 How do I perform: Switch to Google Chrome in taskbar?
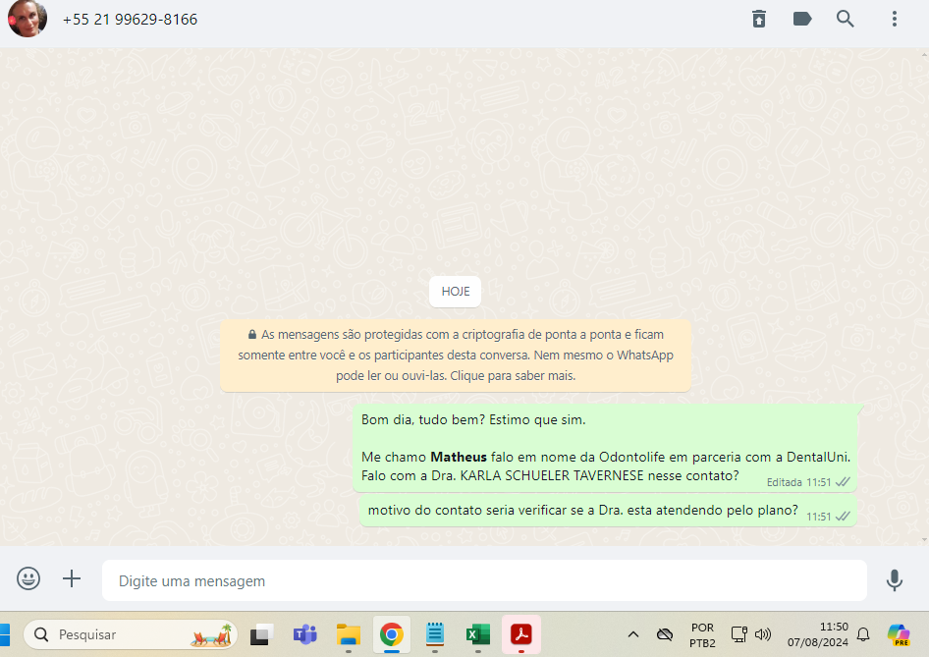click(392, 634)
